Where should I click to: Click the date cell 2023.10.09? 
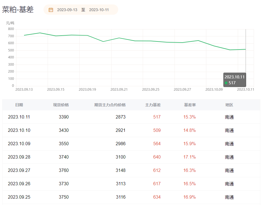[x=19, y=144]
